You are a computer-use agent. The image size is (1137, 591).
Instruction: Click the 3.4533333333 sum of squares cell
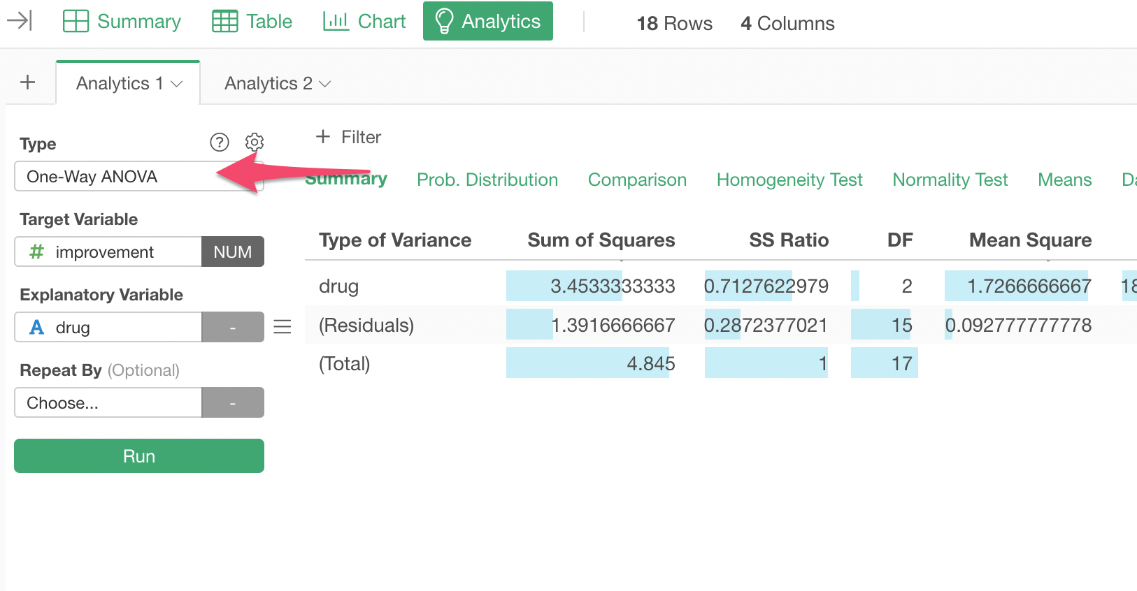613,286
